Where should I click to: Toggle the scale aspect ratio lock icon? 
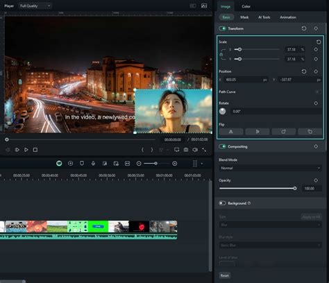click(221, 54)
